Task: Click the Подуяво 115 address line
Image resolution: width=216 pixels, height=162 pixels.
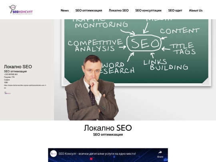Action: [9, 77]
